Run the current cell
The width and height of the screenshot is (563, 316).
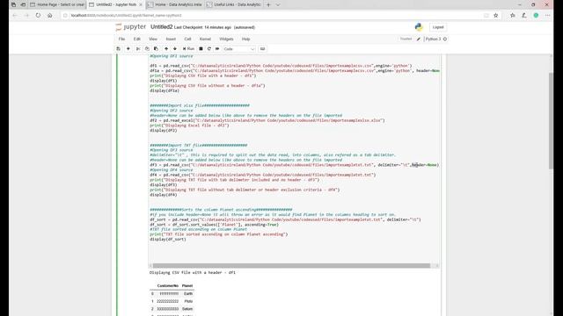[x=188, y=49]
